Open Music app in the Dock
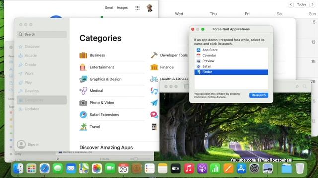Viewport: 318px width, 178px height. [x=189, y=168]
